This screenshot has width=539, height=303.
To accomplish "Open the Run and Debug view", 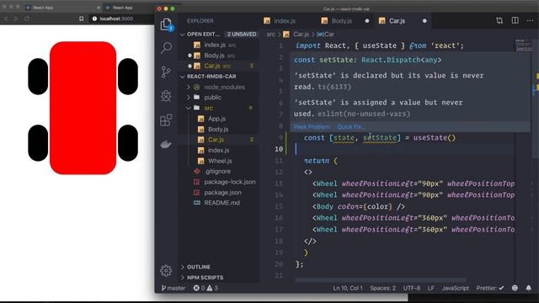I will coord(166,96).
